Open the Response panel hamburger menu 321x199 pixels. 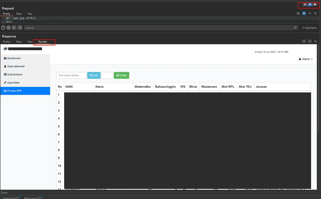pos(315,41)
